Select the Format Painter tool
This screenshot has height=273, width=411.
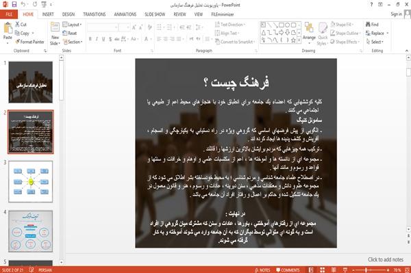click(x=30, y=42)
